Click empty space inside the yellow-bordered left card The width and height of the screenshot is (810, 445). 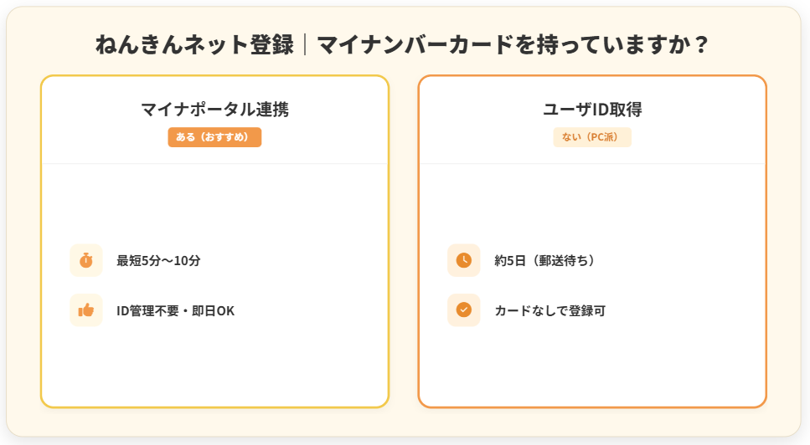pyautogui.click(x=214, y=368)
